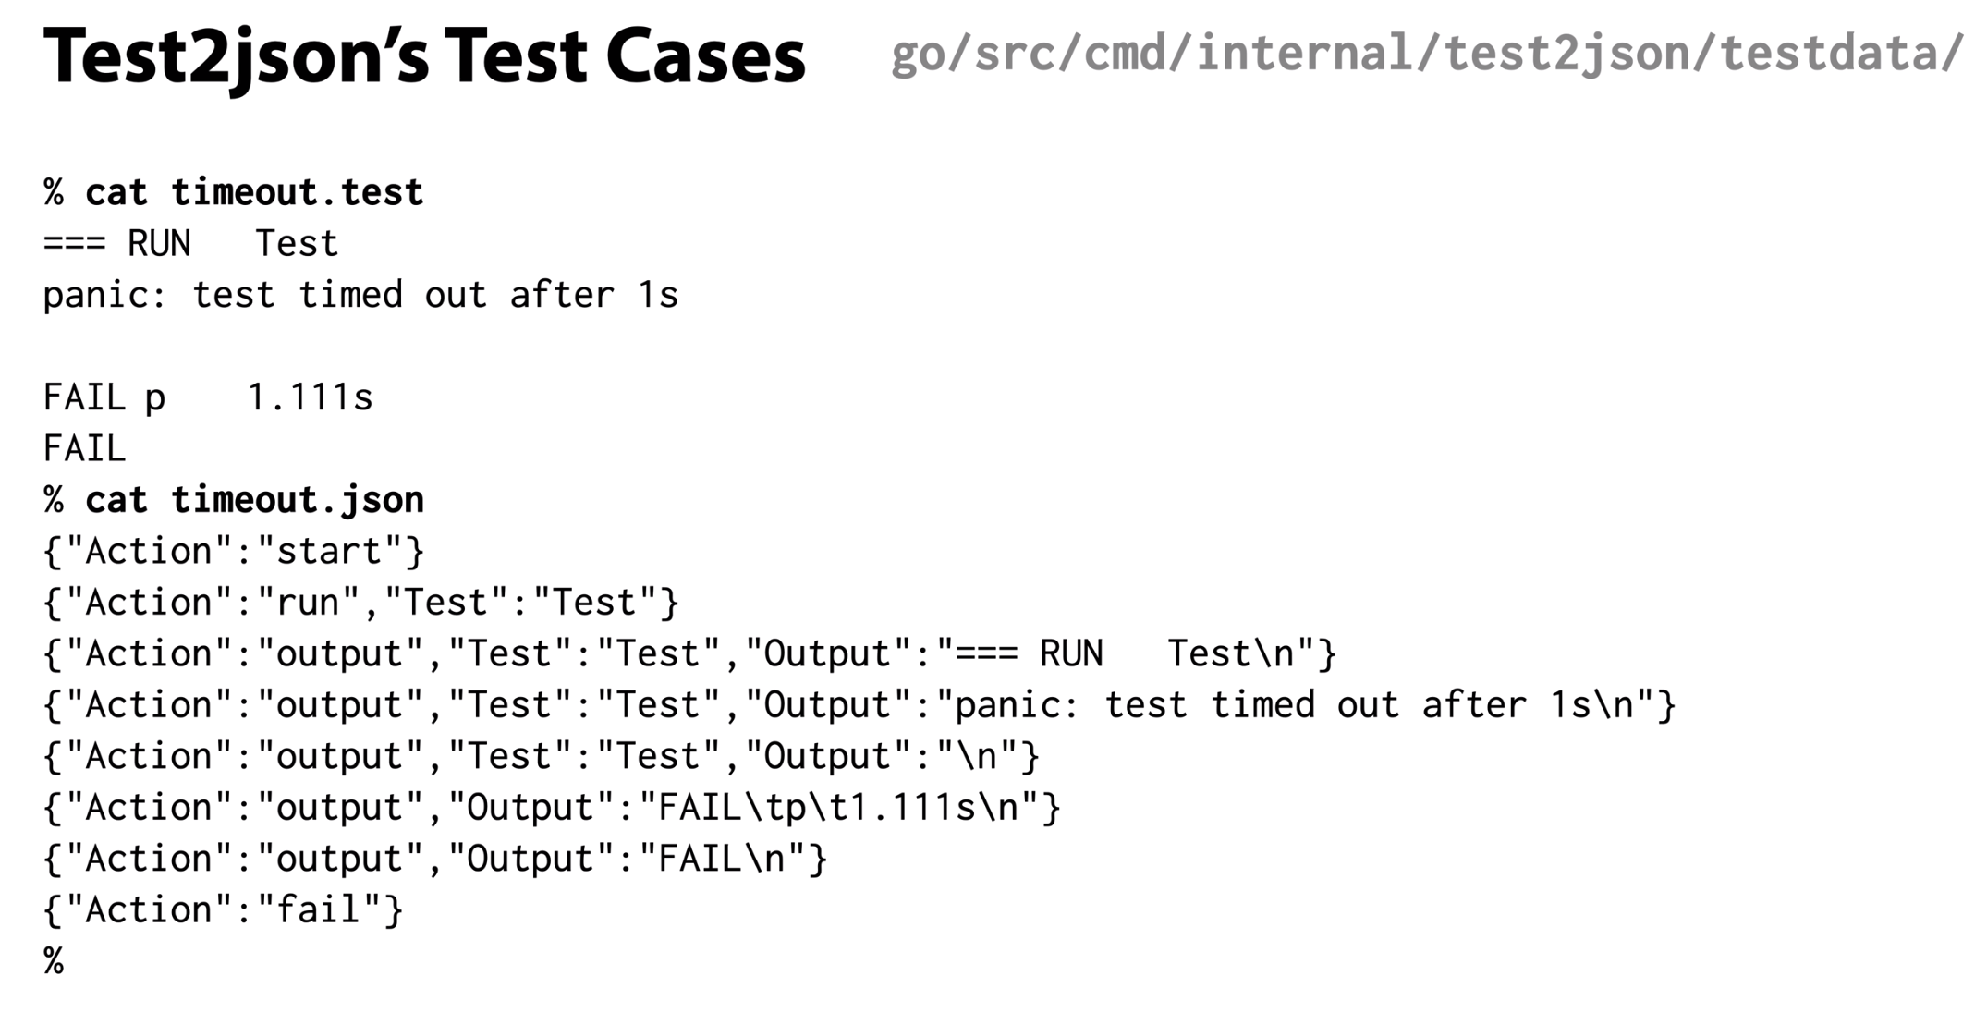The width and height of the screenshot is (1987, 1013).
Task: Click the JSON line with Output FAIL\n
Action: (435, 860)
